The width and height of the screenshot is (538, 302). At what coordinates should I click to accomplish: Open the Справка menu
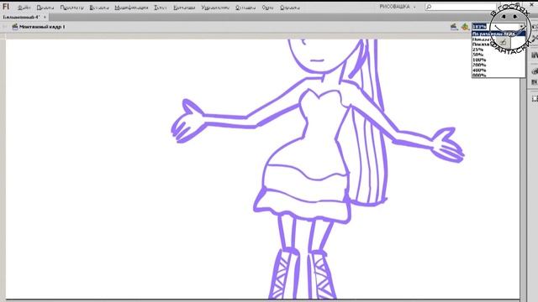(290, 8)
